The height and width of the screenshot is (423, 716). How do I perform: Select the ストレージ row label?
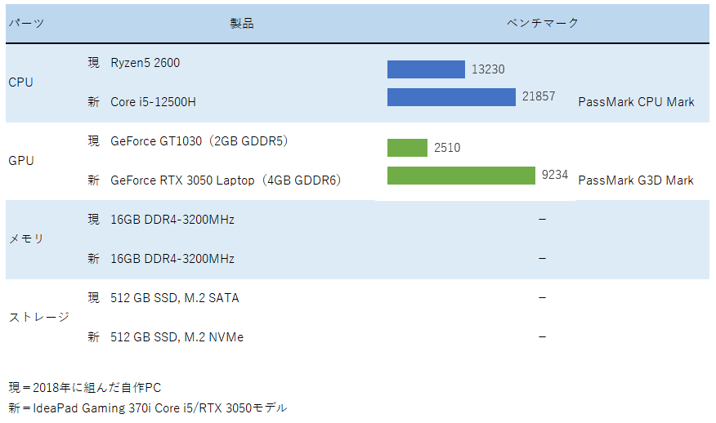pyautogui.click(x=38, y=317)
